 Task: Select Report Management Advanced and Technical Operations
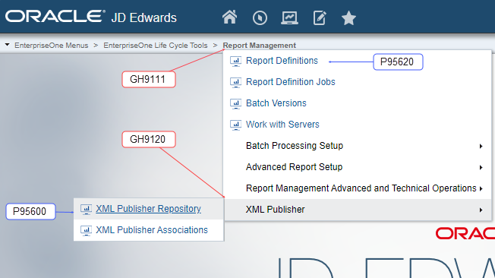[x=361, y=188]
